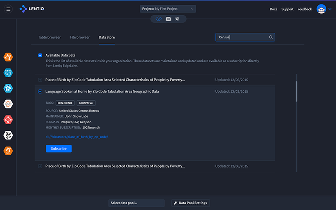The image size is (336, 210).
Task: Switch to the File browser tab
Action: [80, 37]
